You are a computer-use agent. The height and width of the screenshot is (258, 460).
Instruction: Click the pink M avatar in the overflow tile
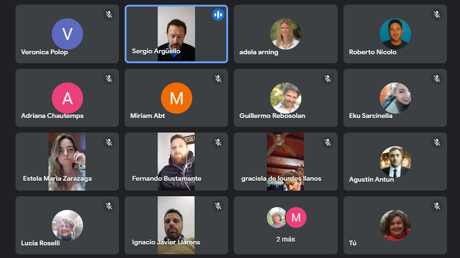click(x=296, y=217)
